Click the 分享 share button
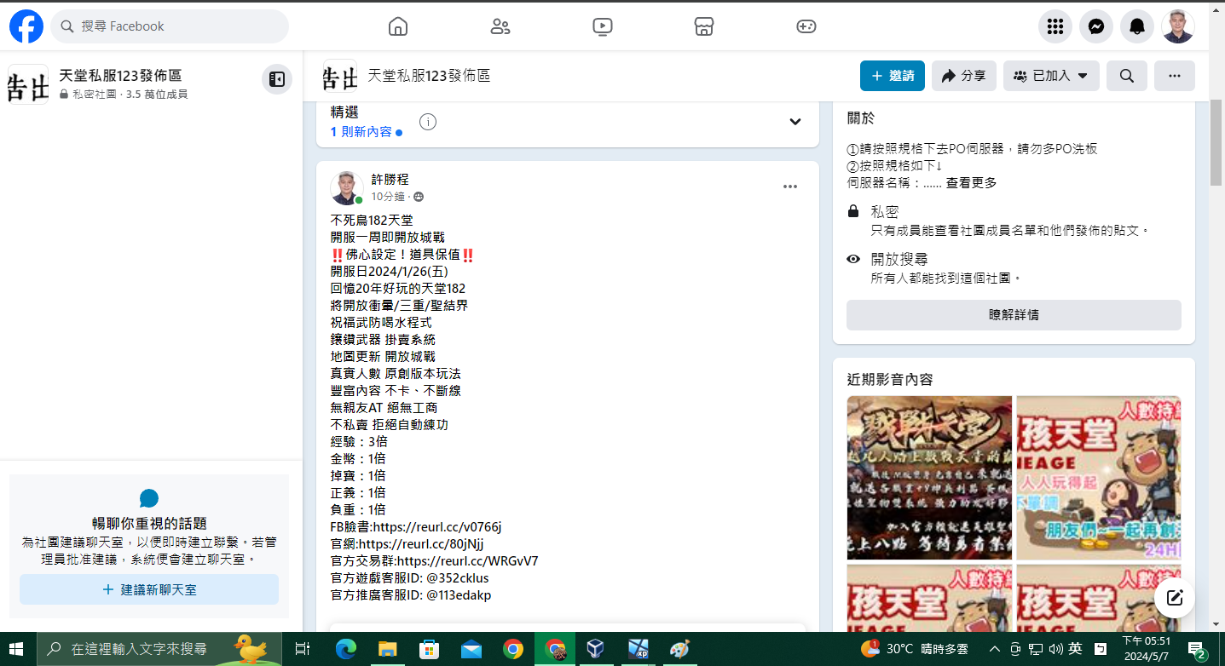Screen dimensions: 1225x666 tap(964, 76)
